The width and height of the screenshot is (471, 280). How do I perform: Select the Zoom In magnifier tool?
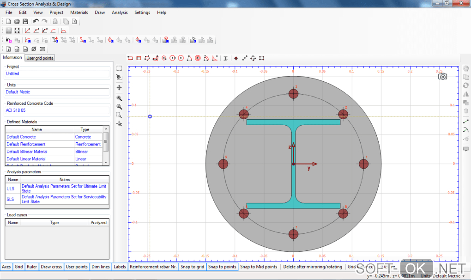pyautogui.click(x=119, y=98)
